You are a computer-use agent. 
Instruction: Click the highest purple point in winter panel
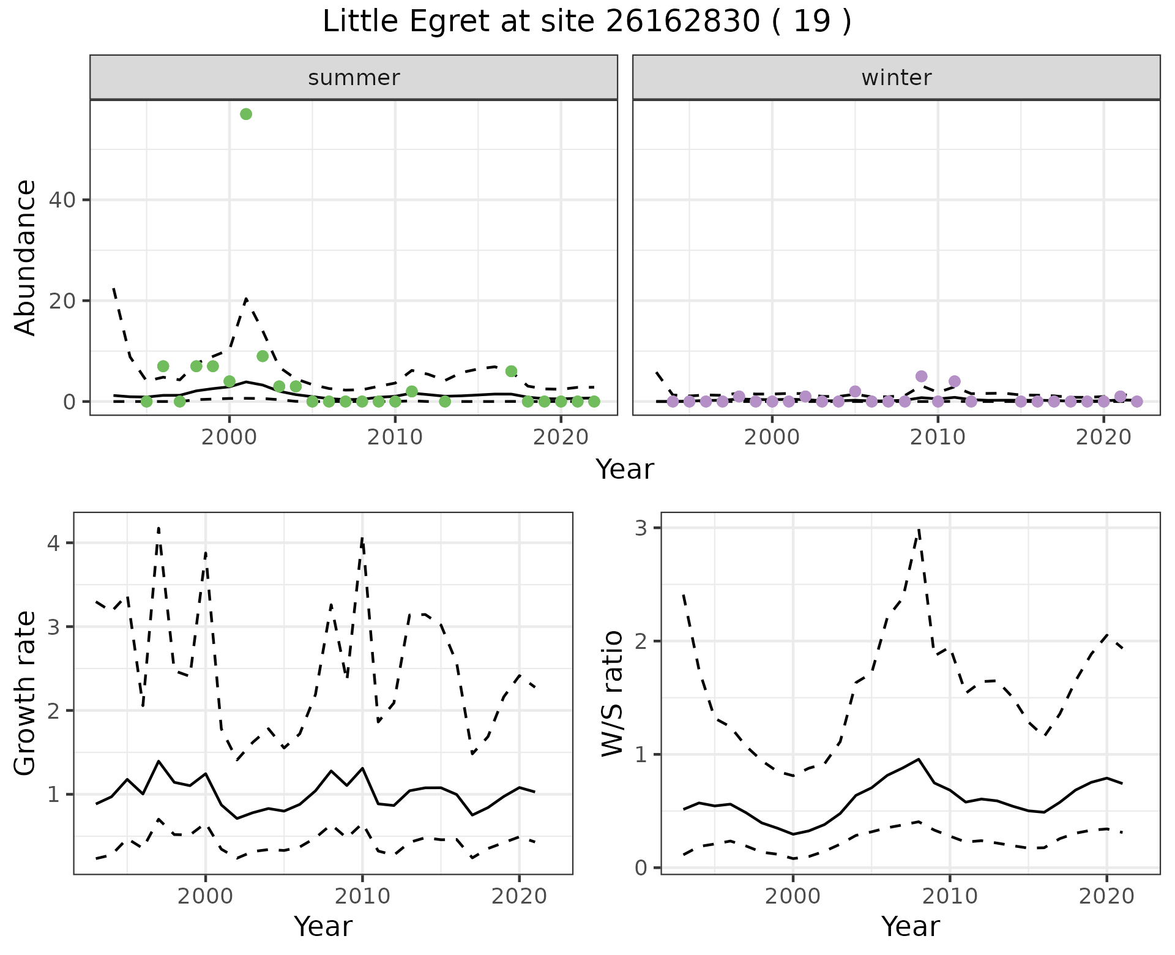point(922,376)
